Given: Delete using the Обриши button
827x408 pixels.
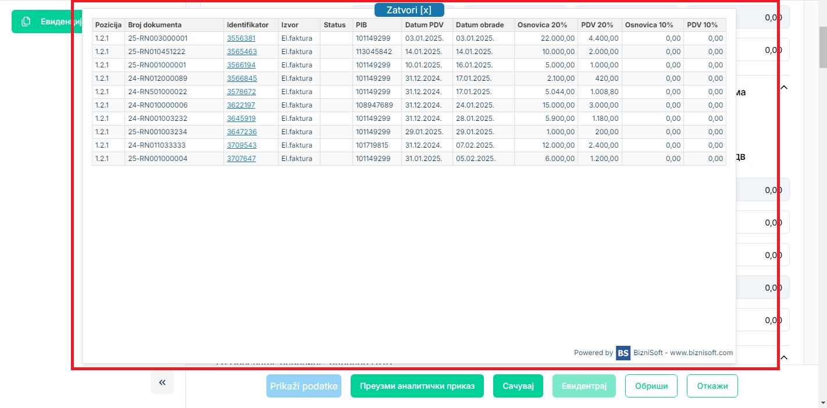Looking at the screenshot, I should [651, 386].
